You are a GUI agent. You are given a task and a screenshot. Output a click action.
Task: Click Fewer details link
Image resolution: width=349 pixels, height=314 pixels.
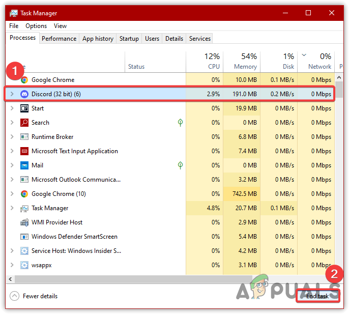40,296
